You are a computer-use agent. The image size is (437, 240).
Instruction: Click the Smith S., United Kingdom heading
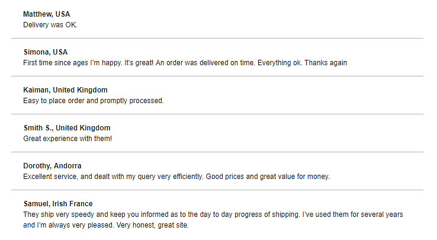coord(67,128)
